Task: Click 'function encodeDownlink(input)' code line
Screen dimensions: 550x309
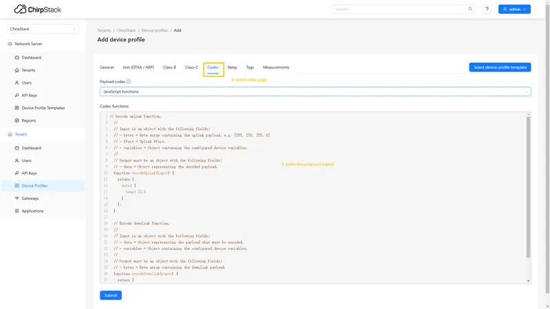Action: tap(146, 273)
